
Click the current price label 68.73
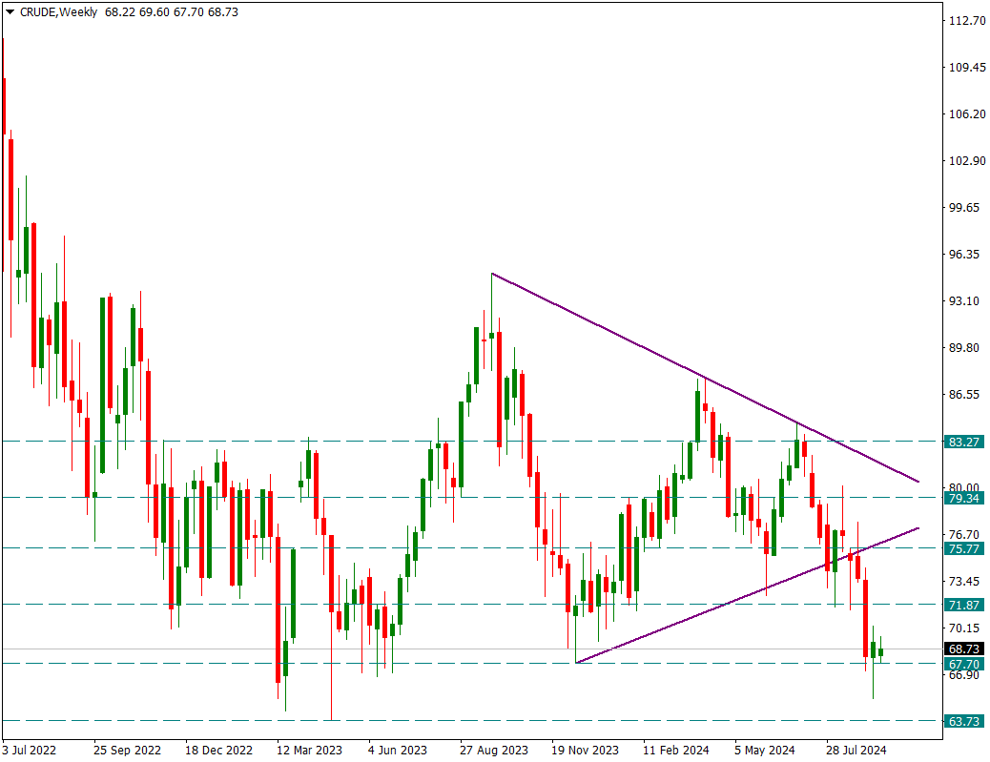[x=964, y=649]
